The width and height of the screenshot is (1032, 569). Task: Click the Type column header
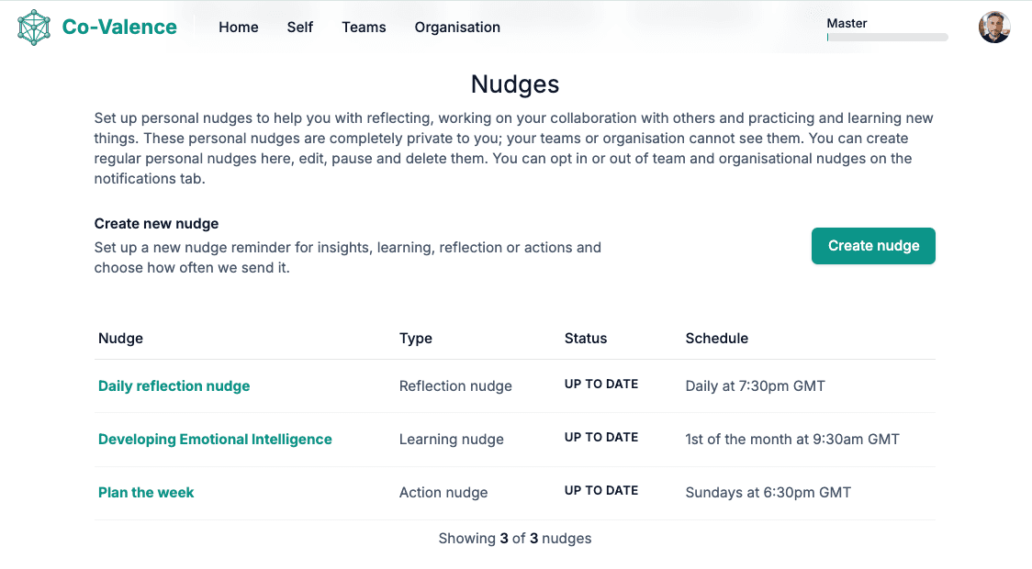pyautogui.click(x=416, y=339)
